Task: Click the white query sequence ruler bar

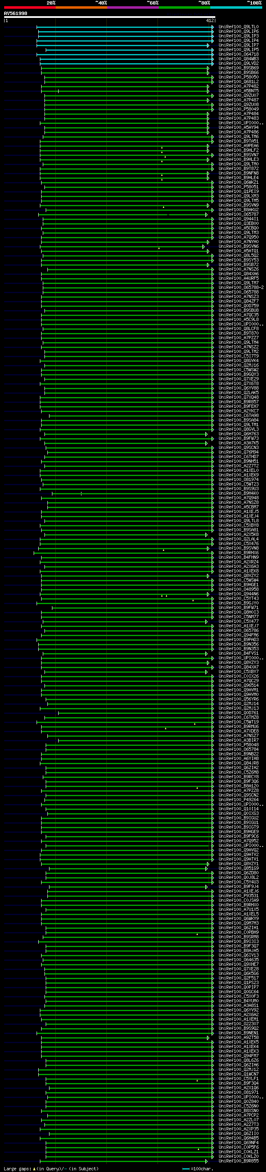Action: coord(109,17)
